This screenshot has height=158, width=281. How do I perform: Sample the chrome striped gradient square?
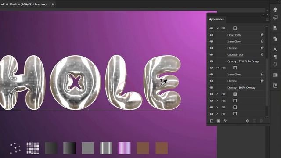point(106,148)
